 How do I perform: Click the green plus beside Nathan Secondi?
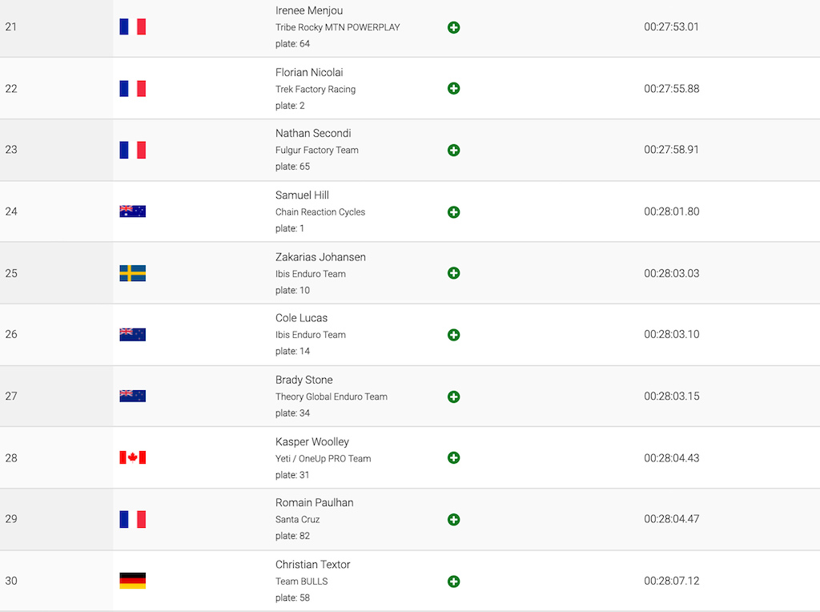coord(453,150)
